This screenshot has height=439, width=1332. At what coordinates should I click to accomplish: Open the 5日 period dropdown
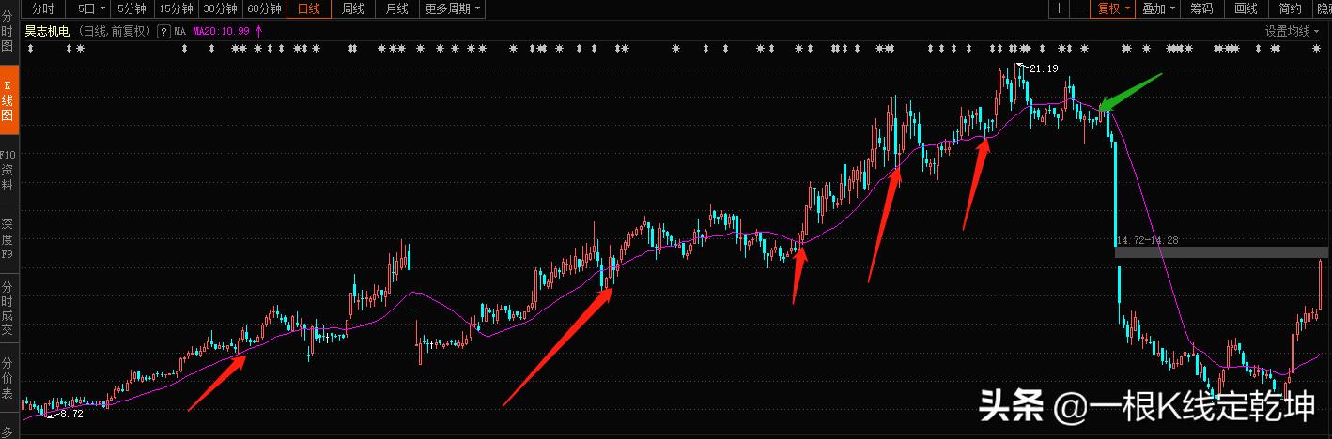(x=90, y=8)
